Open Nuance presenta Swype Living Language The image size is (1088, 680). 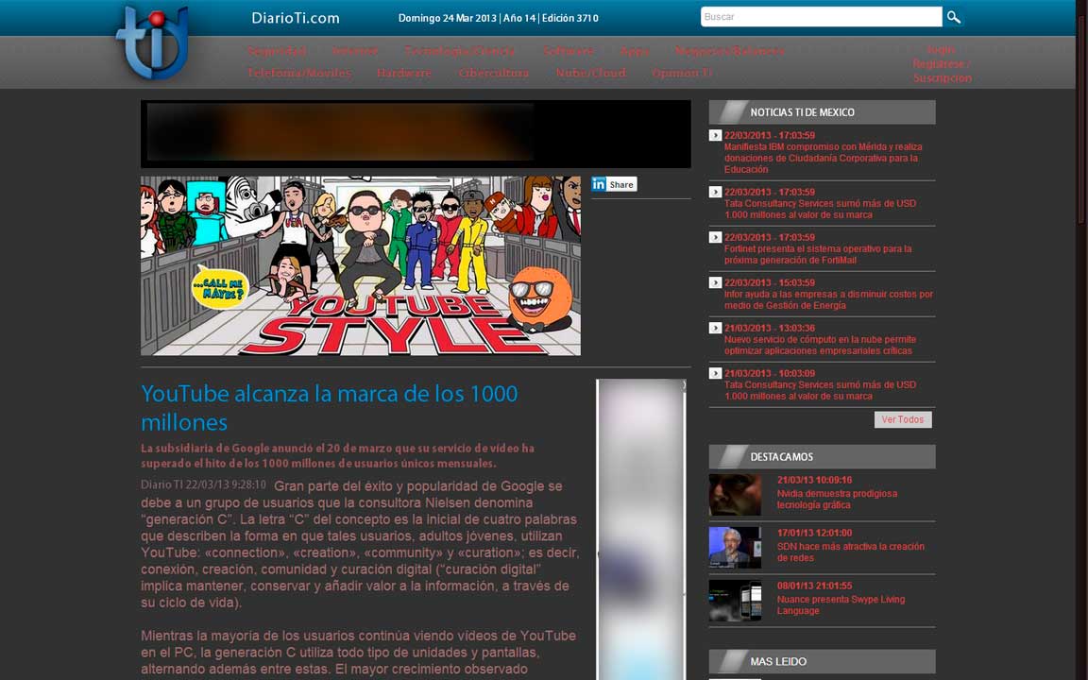tap(841, 605)
